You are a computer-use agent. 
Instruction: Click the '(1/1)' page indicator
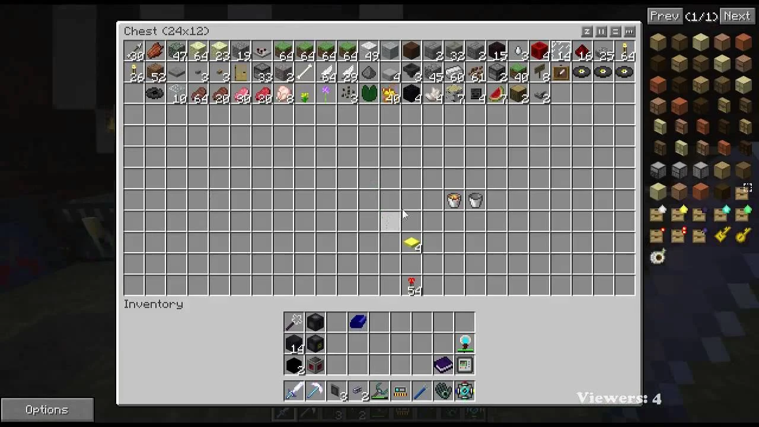(x=701, y=17)
